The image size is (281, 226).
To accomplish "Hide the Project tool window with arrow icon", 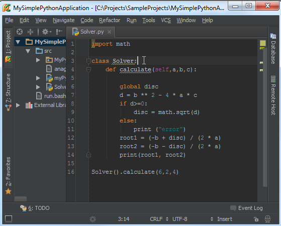I will (x=59, y=32).
